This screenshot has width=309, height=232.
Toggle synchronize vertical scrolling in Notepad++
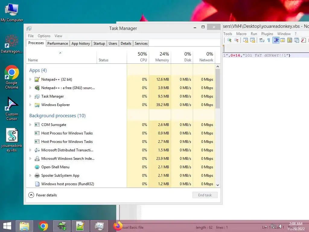pyautogui.click(x=245, y=40)
